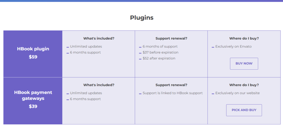Click the HBook plugin title
Screen dimensions: 283x128
click(33, 49)
